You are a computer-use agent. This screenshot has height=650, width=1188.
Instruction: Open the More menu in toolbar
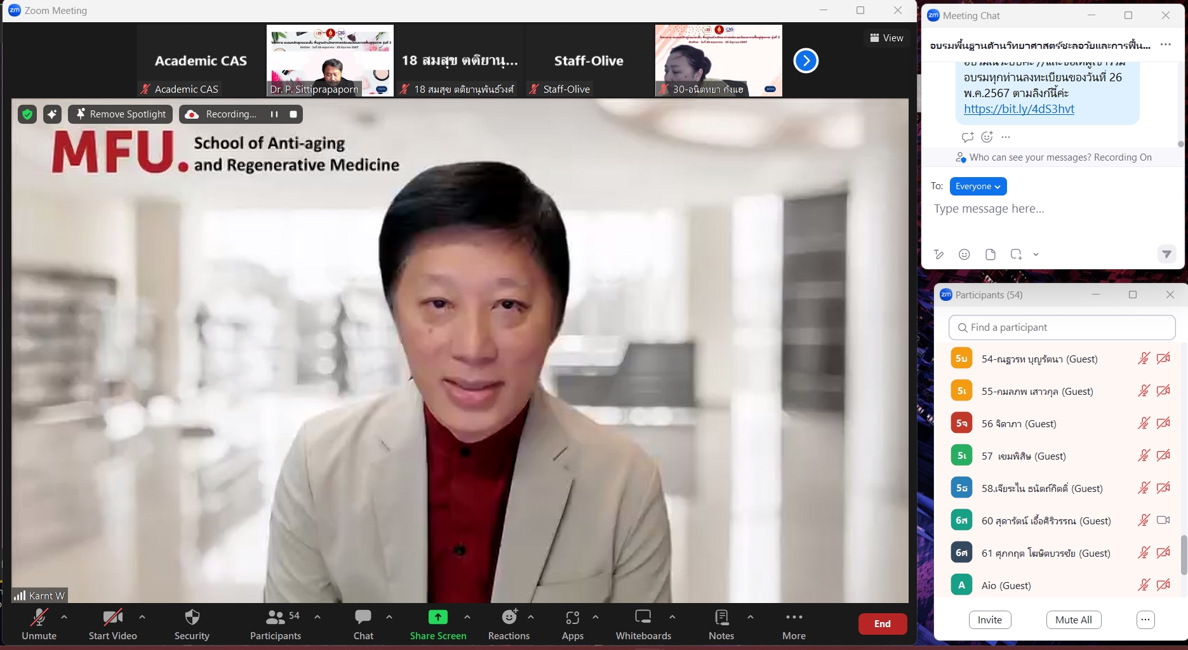[794, 623]
